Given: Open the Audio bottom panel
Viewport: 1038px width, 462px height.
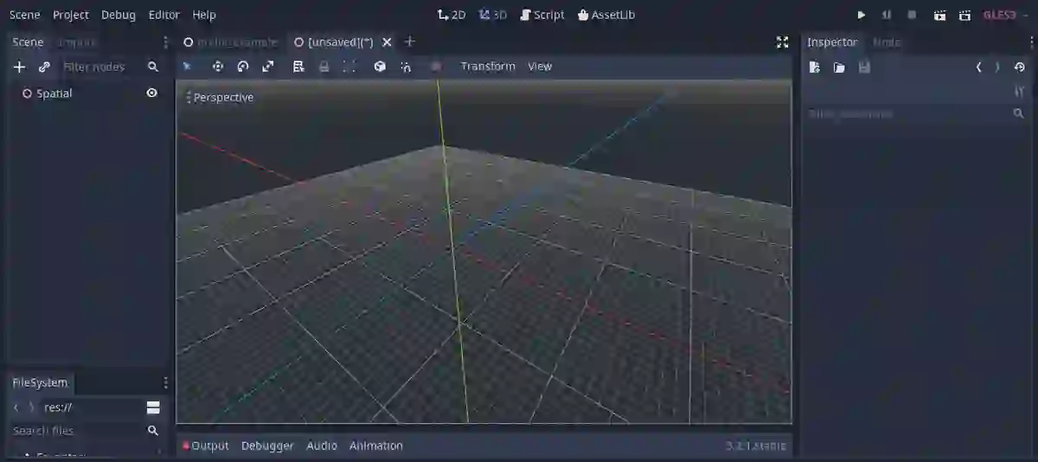Looking at the screenshot, I should click(322, 446).
